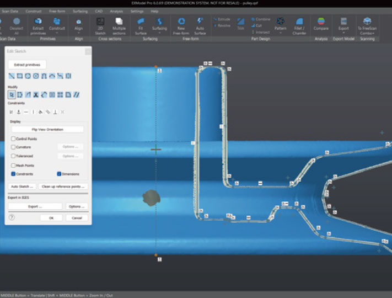This screenshot has height=298, width=392.
Task: Enable the Control Points checkbox
Action: point(14,139)
